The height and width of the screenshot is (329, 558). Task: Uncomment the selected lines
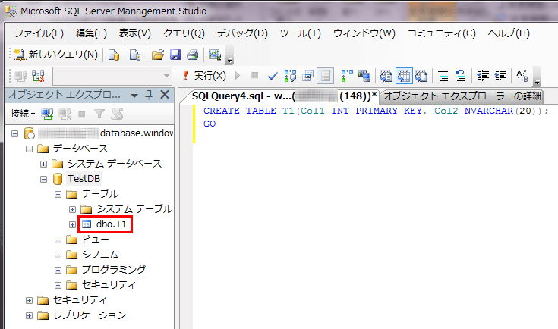click(462, 76)
